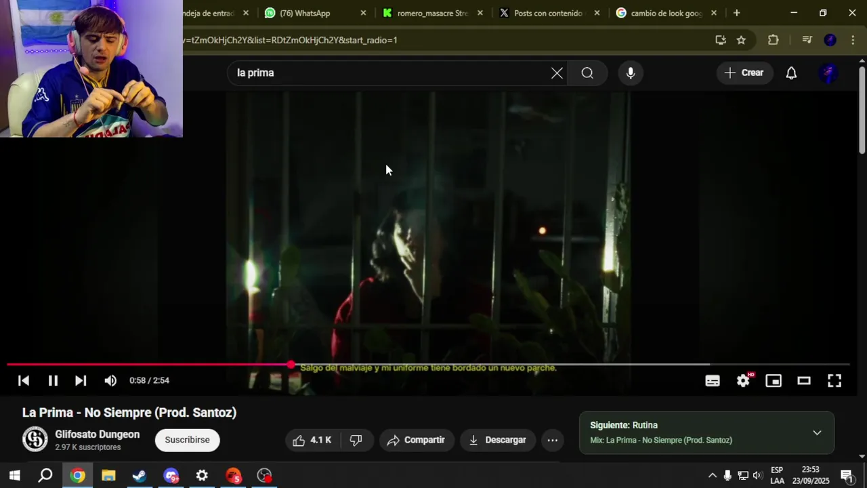The height and width of the screenshot is (488, 867).
Task: Bookmark this page with star
Action: 741,40
